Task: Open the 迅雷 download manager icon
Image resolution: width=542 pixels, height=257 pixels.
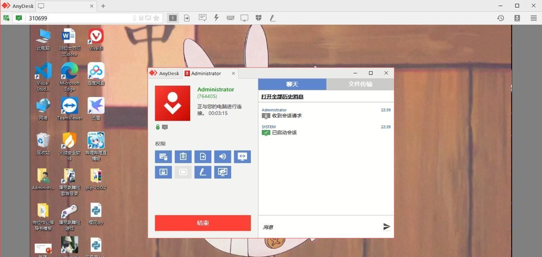Action: coord(96,109)
